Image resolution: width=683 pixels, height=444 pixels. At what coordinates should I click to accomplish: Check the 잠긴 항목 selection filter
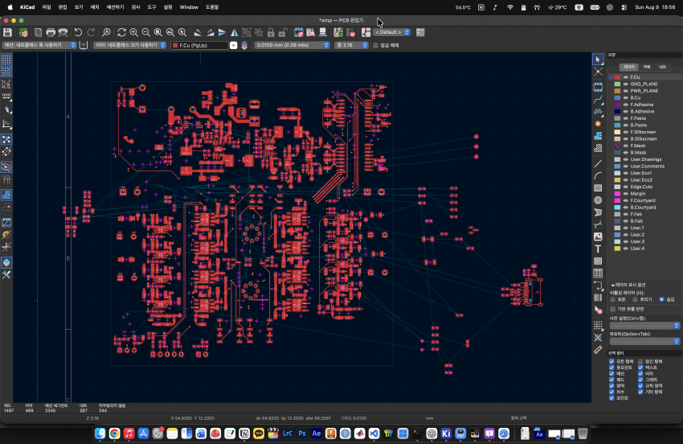[x=640, y=362]
